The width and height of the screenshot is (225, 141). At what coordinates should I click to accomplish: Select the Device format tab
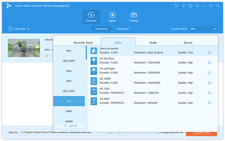188,42
